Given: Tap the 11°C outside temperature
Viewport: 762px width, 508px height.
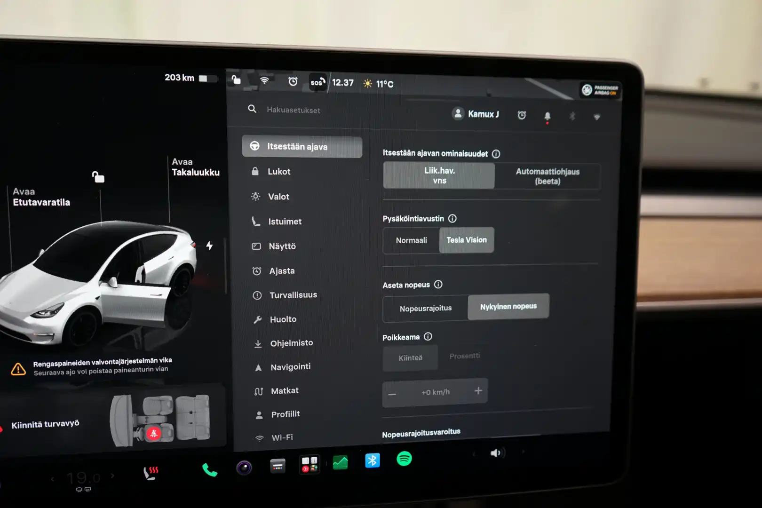Looking at the screenshot, I should click(379, 84).
